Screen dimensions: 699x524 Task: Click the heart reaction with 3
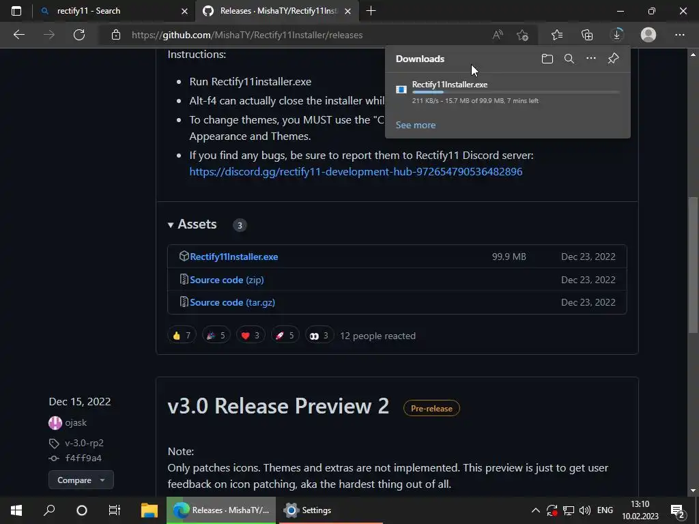click(251, 335)
